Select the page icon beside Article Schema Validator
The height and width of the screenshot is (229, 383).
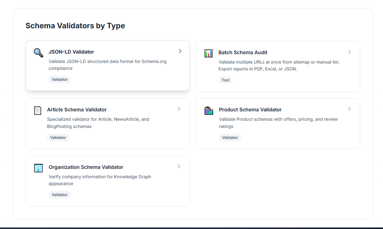coord(37,110)
